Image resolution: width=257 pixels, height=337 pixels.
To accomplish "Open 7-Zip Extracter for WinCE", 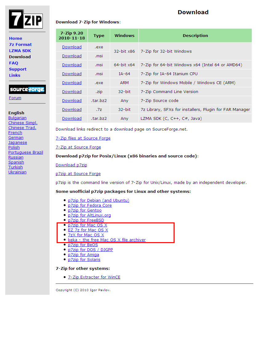I will tap(94, 277).
